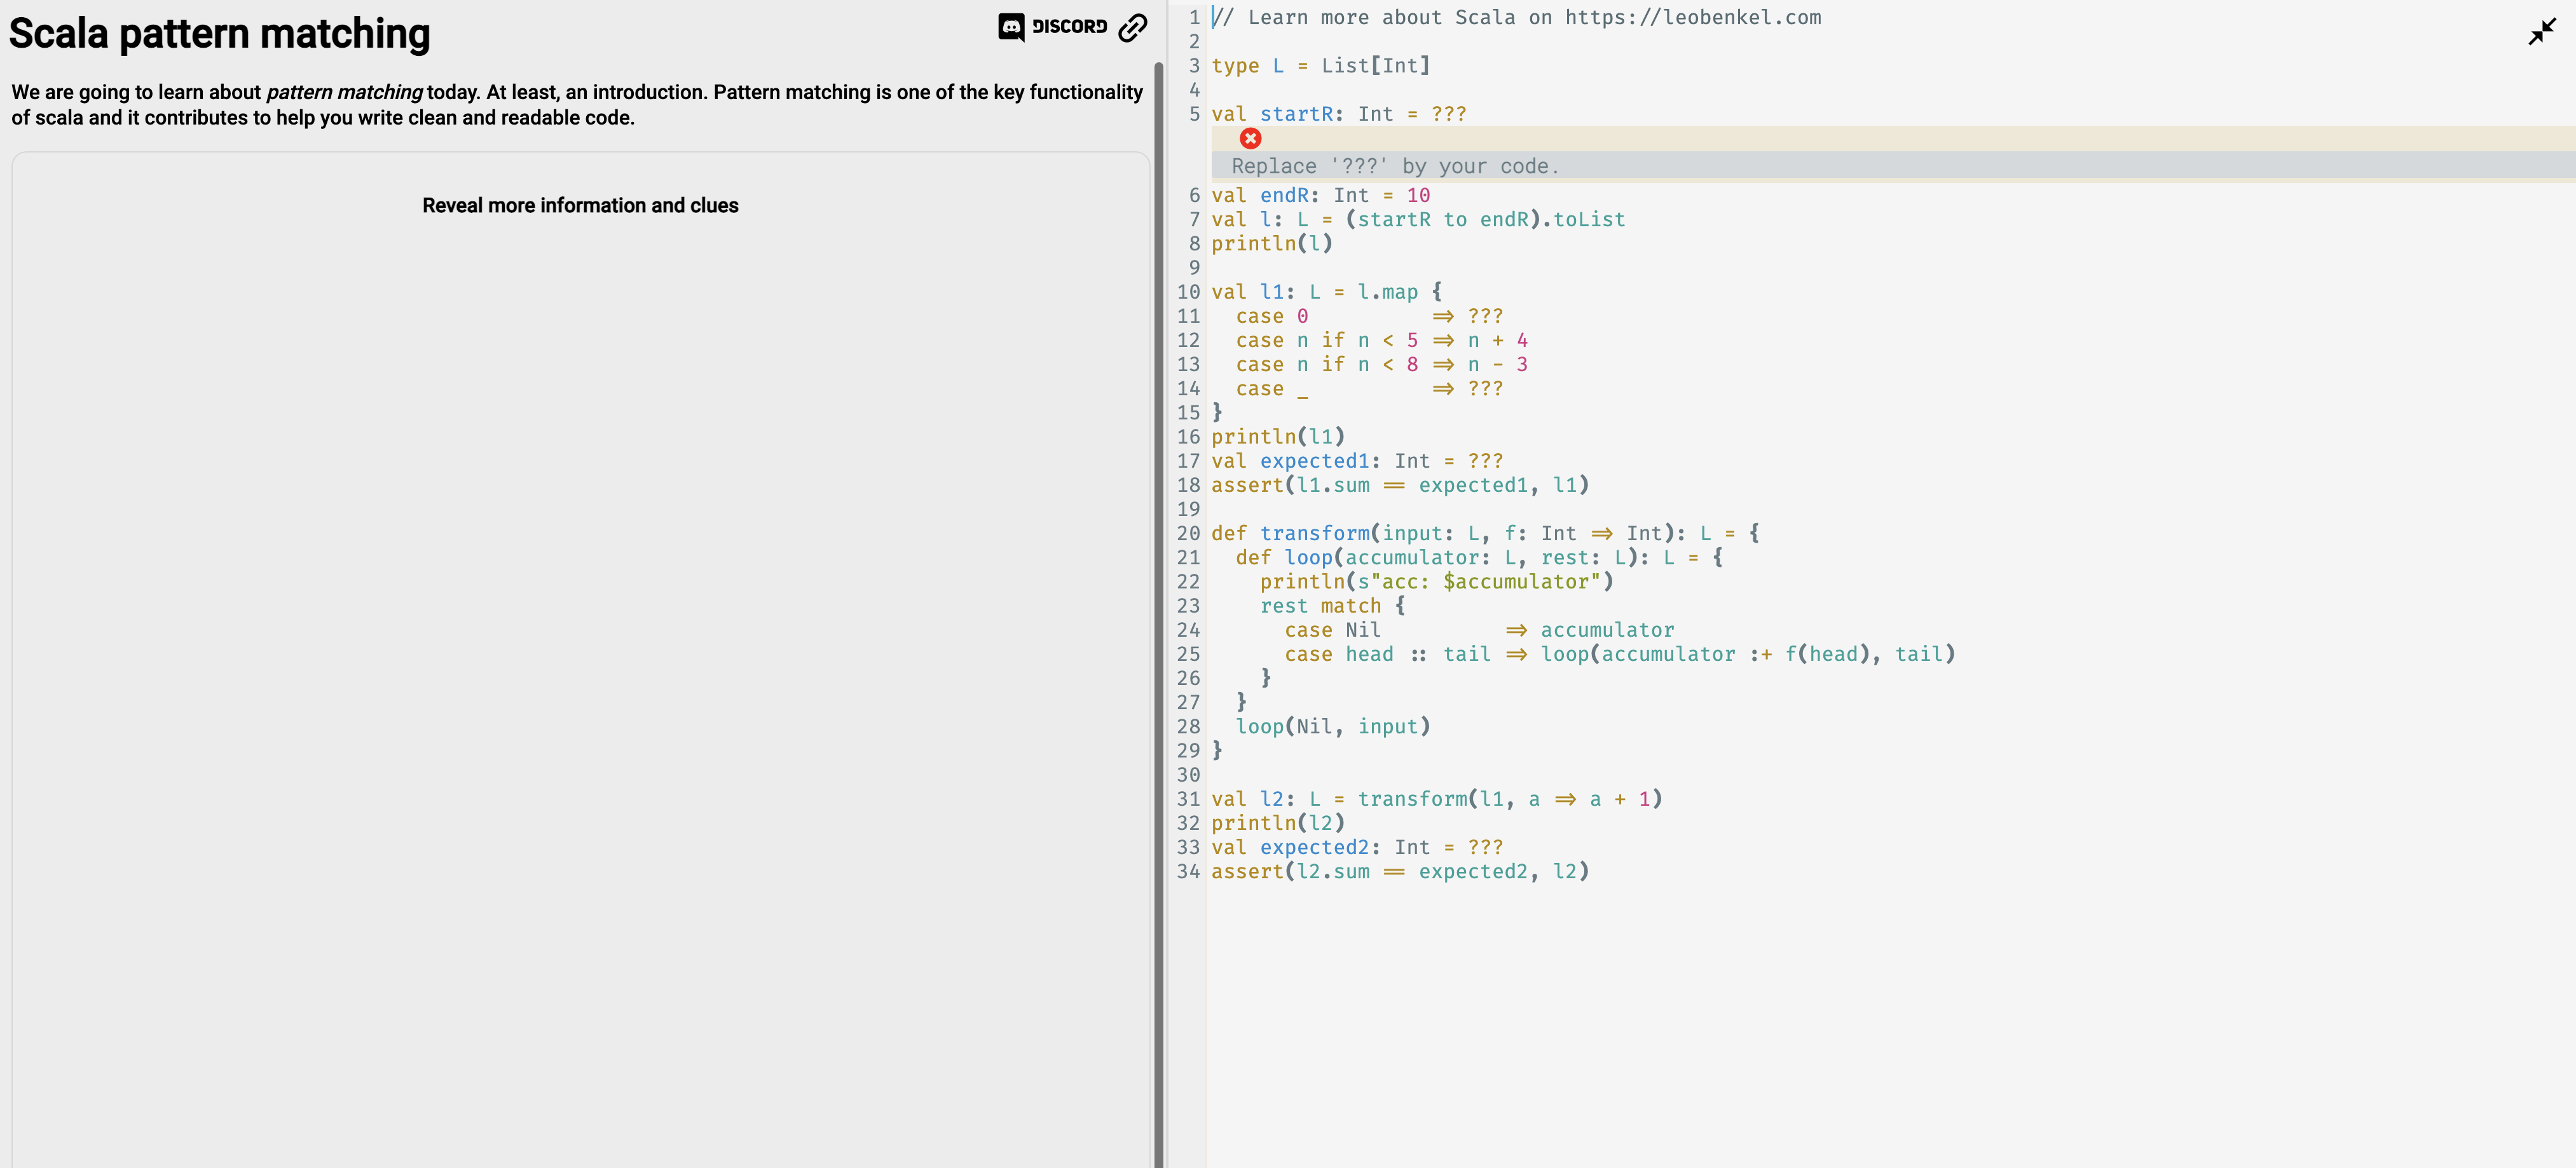The height and width of the screenshot is (1168, 2576).
Task: Click the left panel's vertical scrollbar
Action: [x=1158, y=600]
